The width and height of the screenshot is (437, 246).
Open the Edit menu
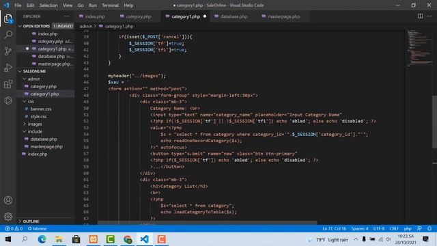tap(30, 5)
